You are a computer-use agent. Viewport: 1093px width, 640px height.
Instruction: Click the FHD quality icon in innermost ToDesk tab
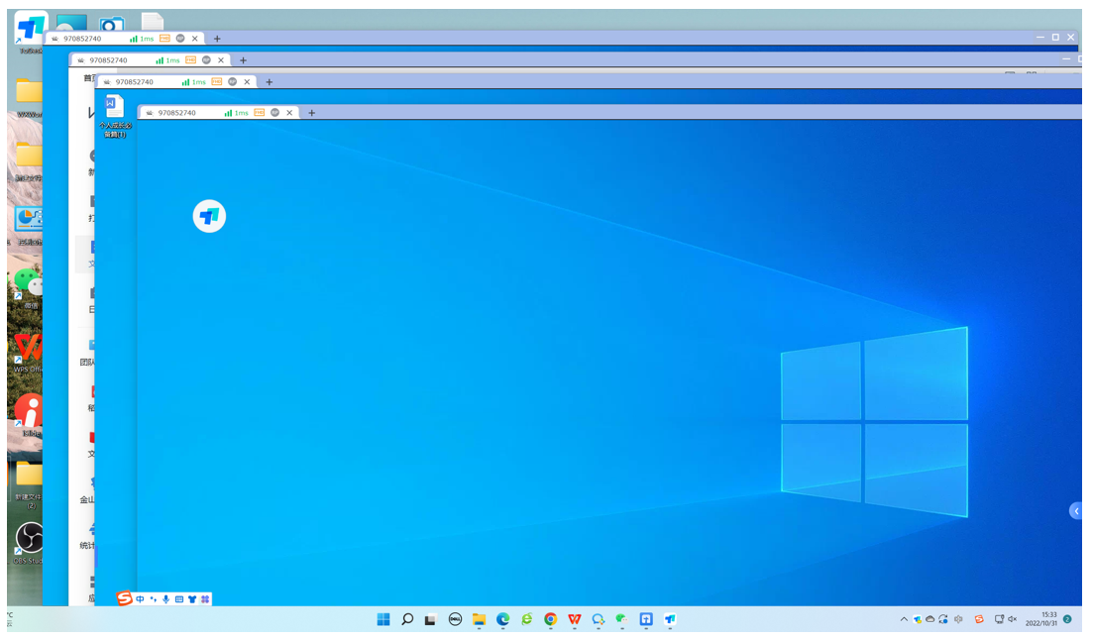pos(260,112)
